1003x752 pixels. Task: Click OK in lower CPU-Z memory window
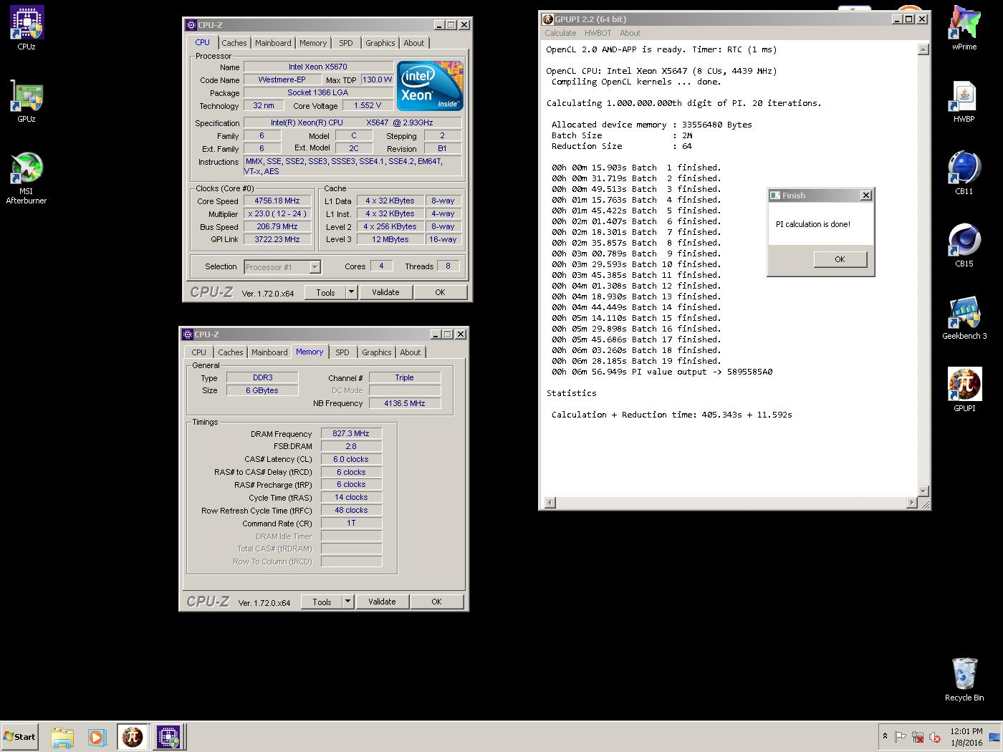click(436, 602)
